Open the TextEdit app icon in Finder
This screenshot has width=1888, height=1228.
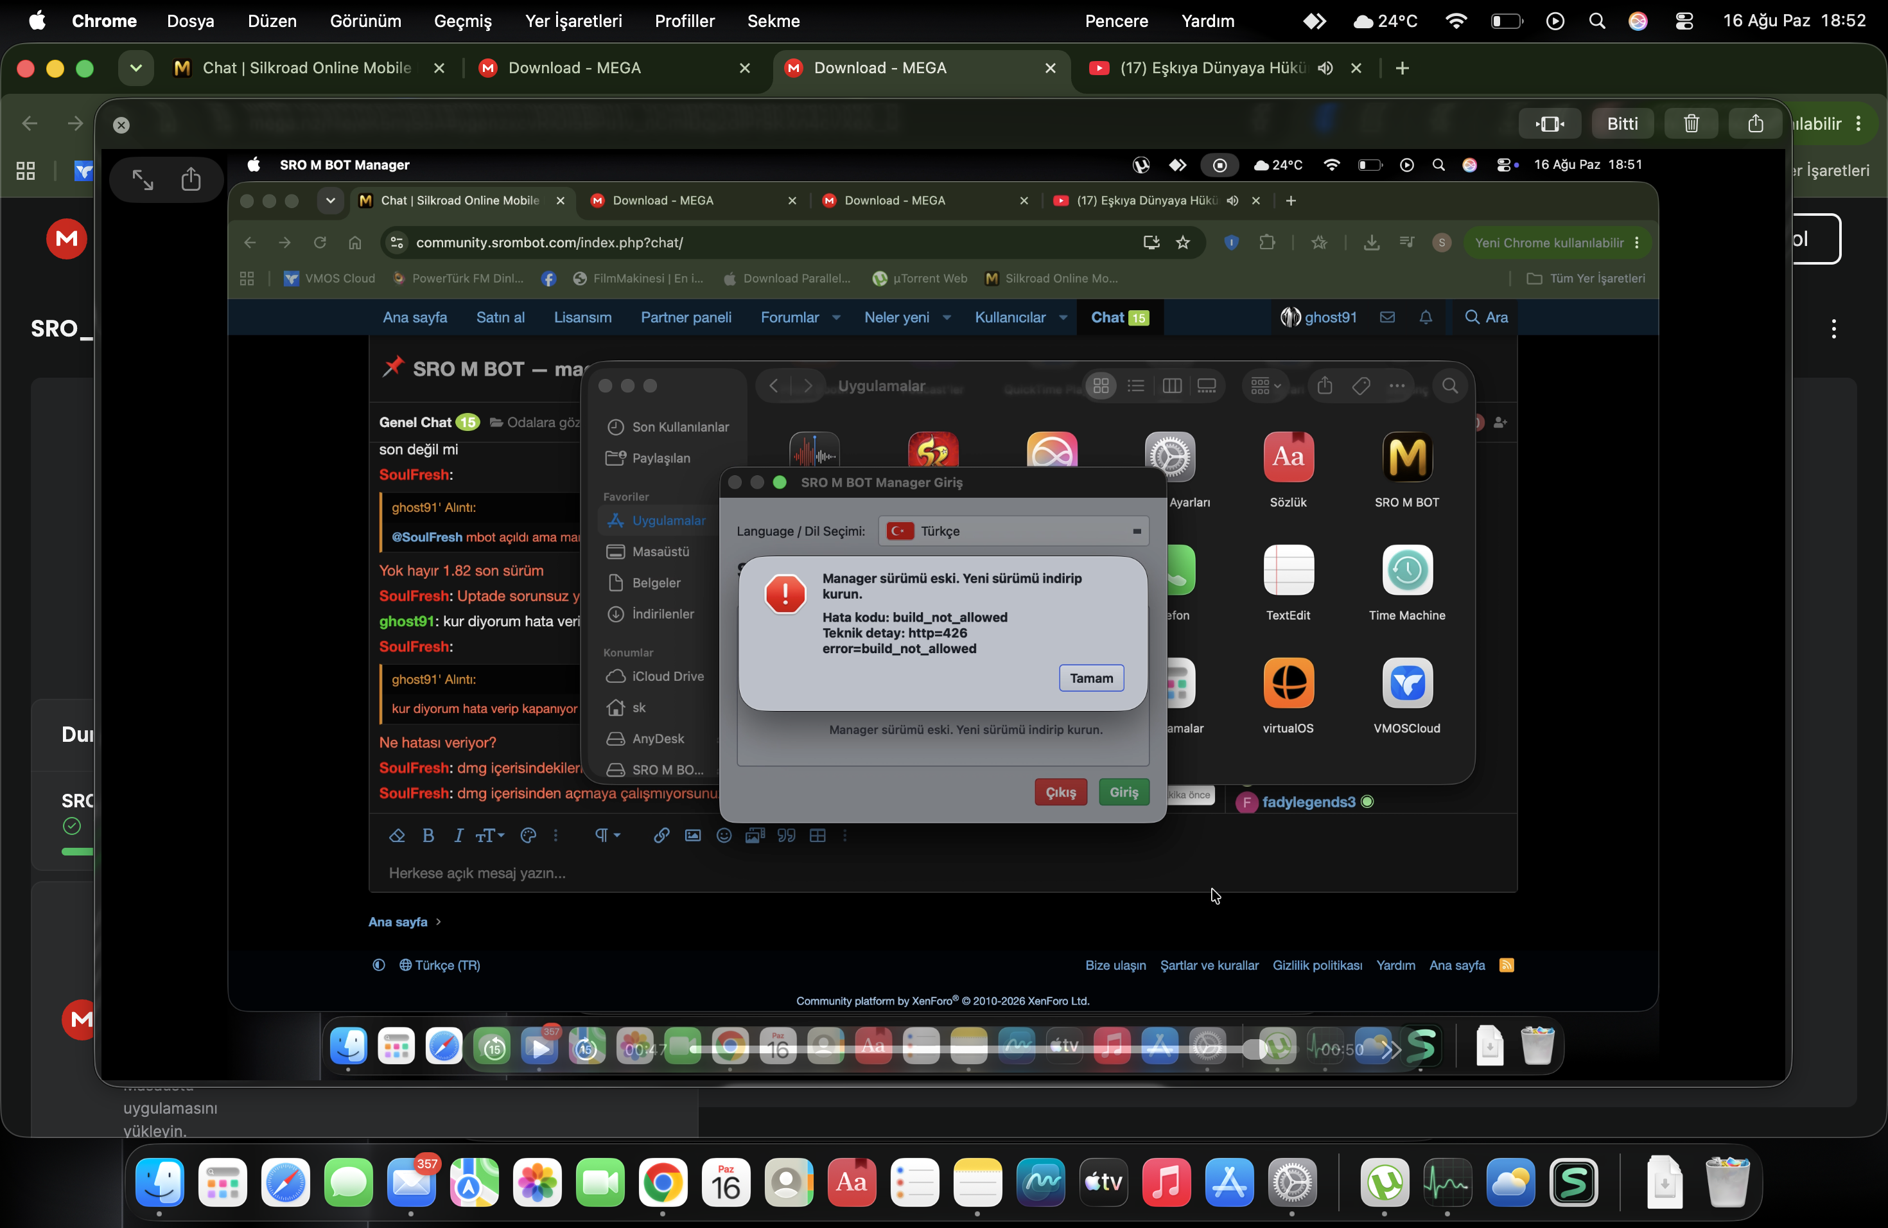point(1288,570)
